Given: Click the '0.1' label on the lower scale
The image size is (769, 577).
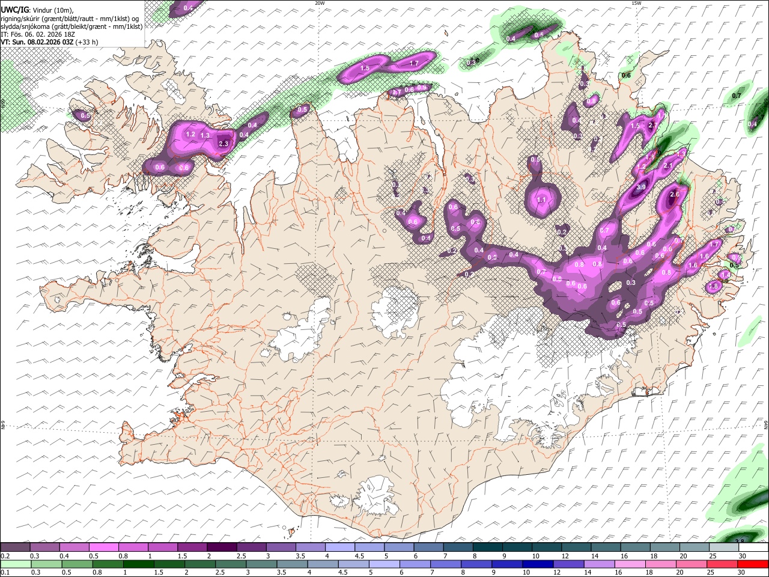Looking at the screenshot, I should tap(5, 572).
